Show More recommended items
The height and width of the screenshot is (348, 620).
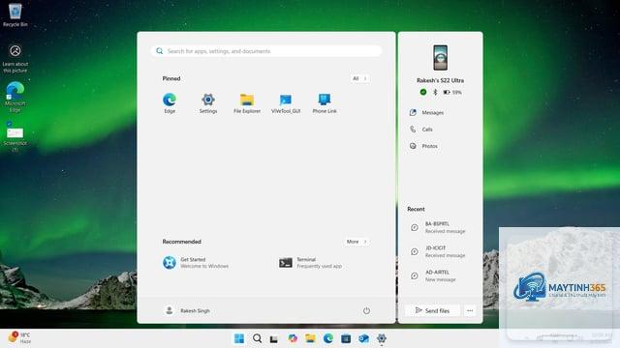click(x=356, y=242)
